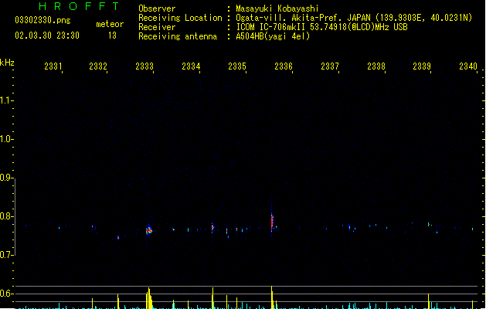This screenshot has width=486, height=309.
Task: Click the 1.0 kHz frequency label
Action: [6, 139]
